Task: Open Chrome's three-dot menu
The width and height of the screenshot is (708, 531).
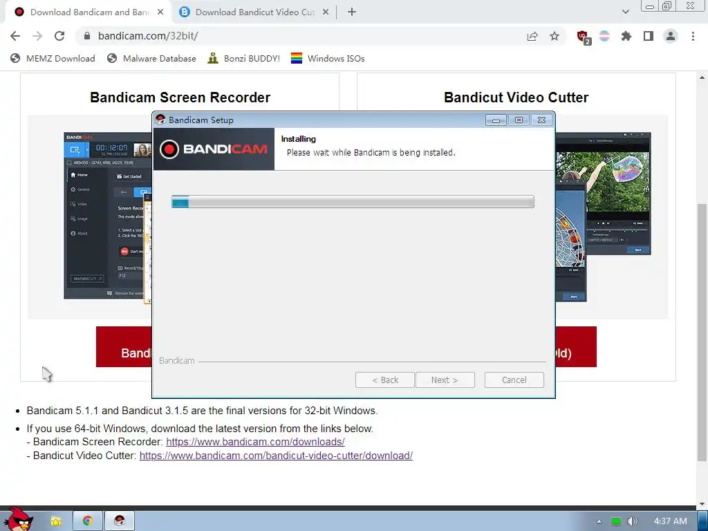Action: tap(693, 36)
